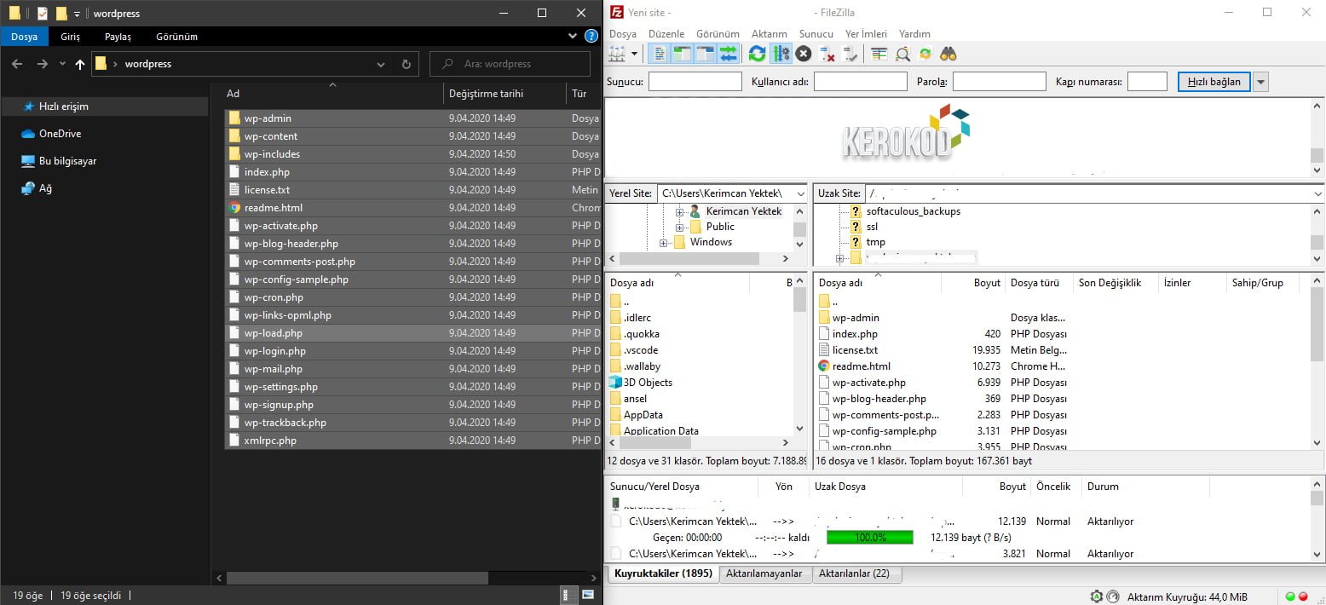1326x605 pixels.
Task: Refresh the wordpress folder in Explorer
Action: [x=406, y=64]
